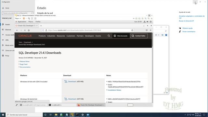Screen dimensions: 208x117
Task: Click the Windows taskbar search box
Action: coord(24,115)
